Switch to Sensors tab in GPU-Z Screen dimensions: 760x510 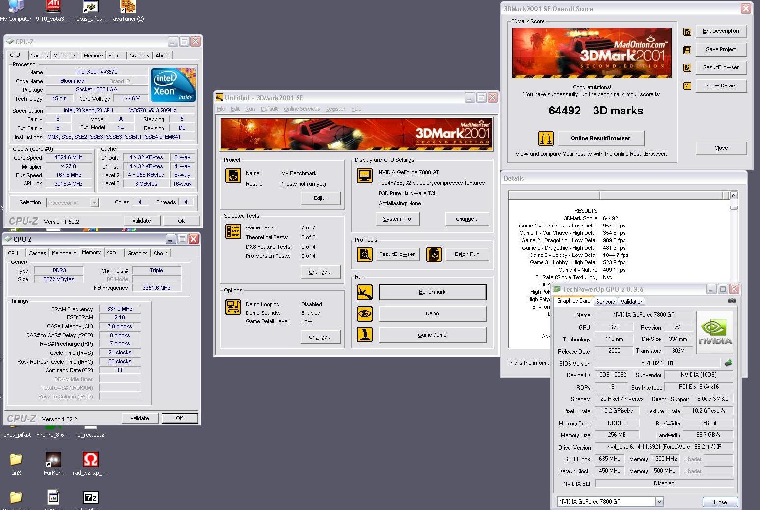pyautogui.click(x=605, y=302)
